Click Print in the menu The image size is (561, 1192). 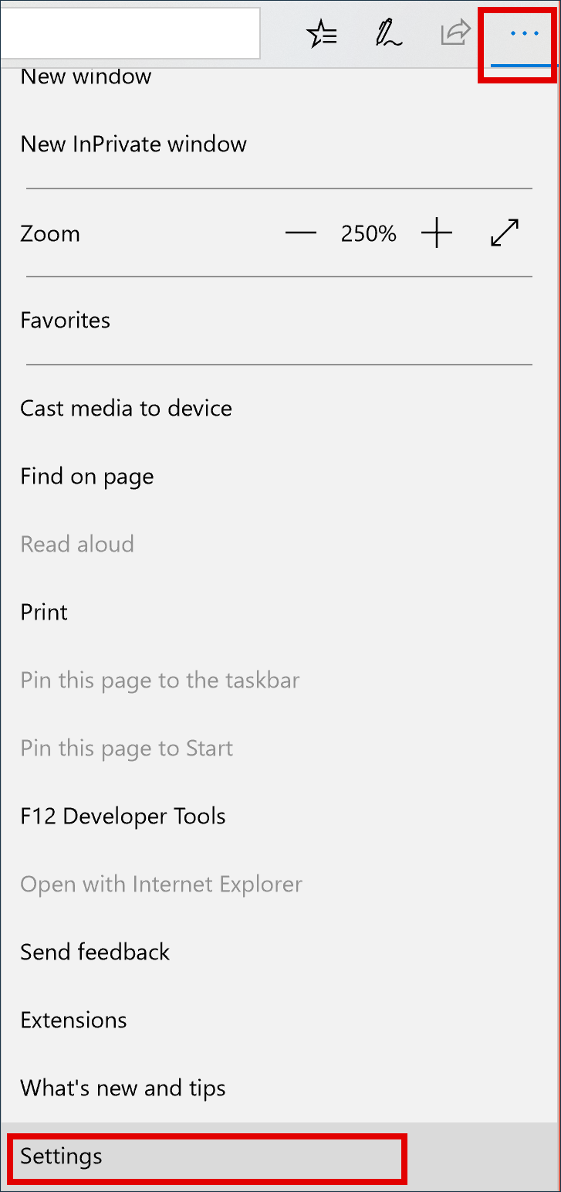click(43, 612)
